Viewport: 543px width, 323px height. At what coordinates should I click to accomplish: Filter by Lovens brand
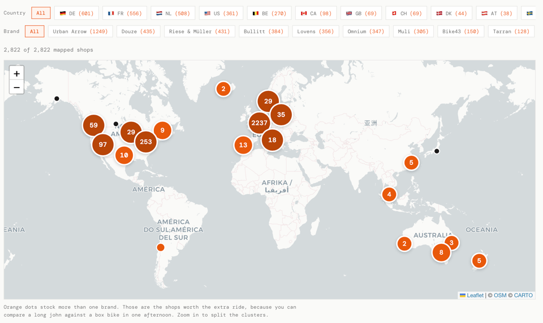316,31
